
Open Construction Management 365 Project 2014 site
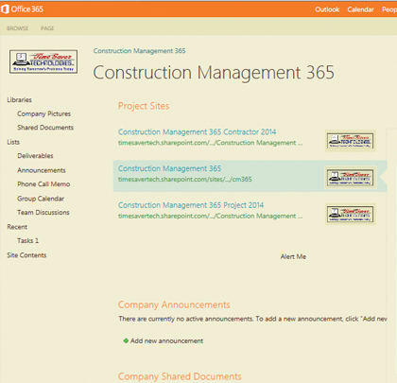191,205
